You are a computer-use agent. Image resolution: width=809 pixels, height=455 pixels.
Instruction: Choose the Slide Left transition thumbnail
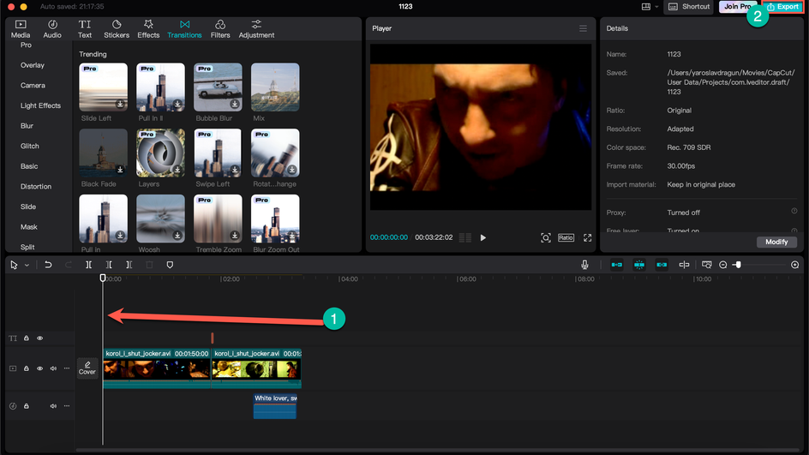(x=103, y=87)
